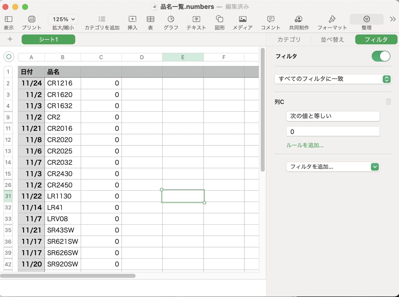Click the 表 table icon

click(151, 19)
